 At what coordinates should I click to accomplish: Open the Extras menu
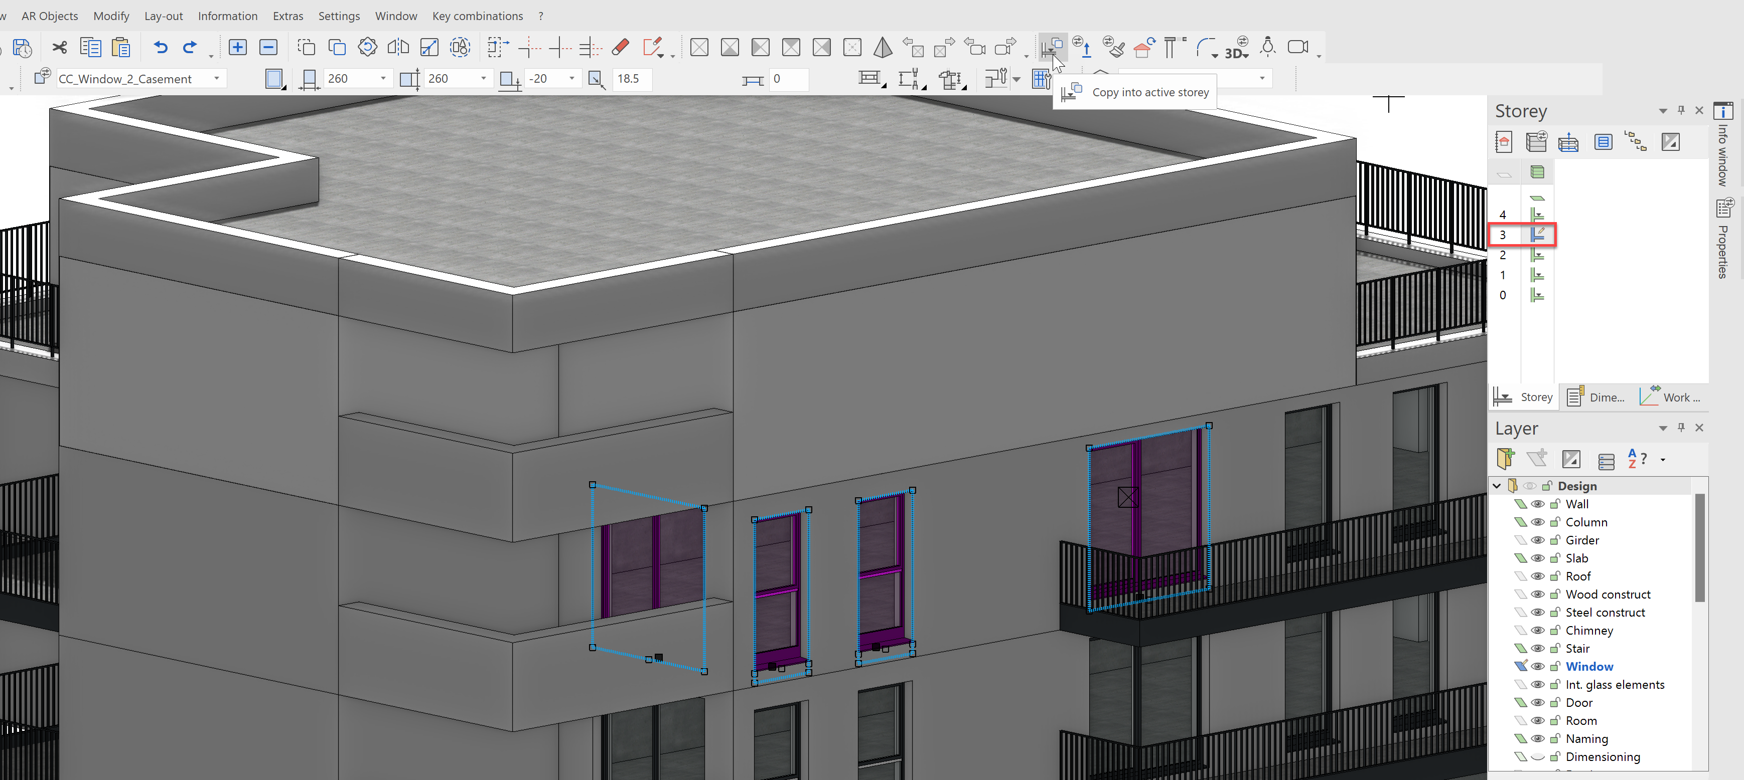[287, 16]
